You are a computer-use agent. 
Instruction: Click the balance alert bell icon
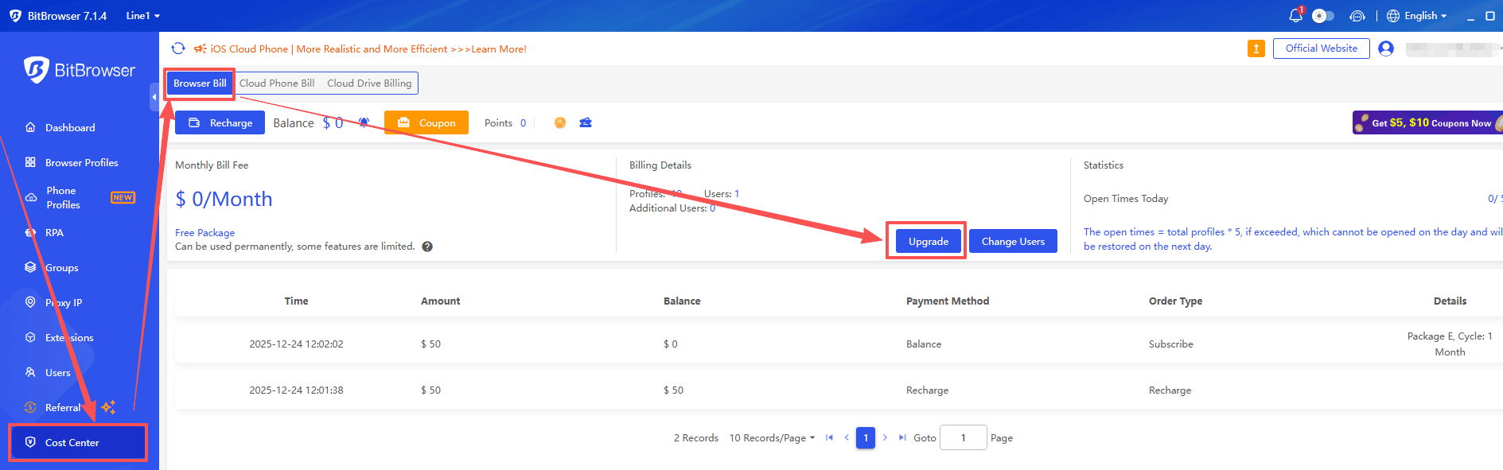(x=364, y=122)
